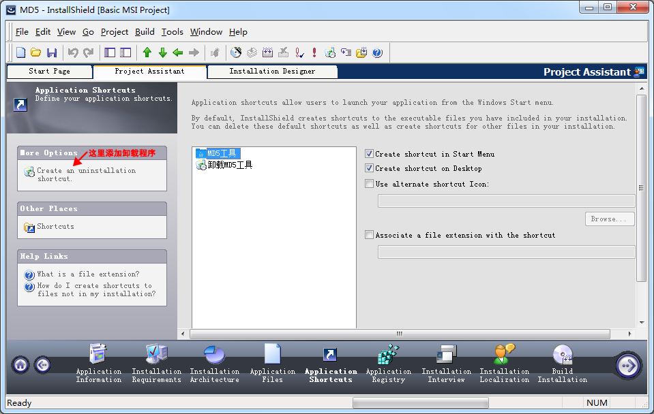Switch to the Start Page tab
654x414 pixels.
(x=50, y=71)
